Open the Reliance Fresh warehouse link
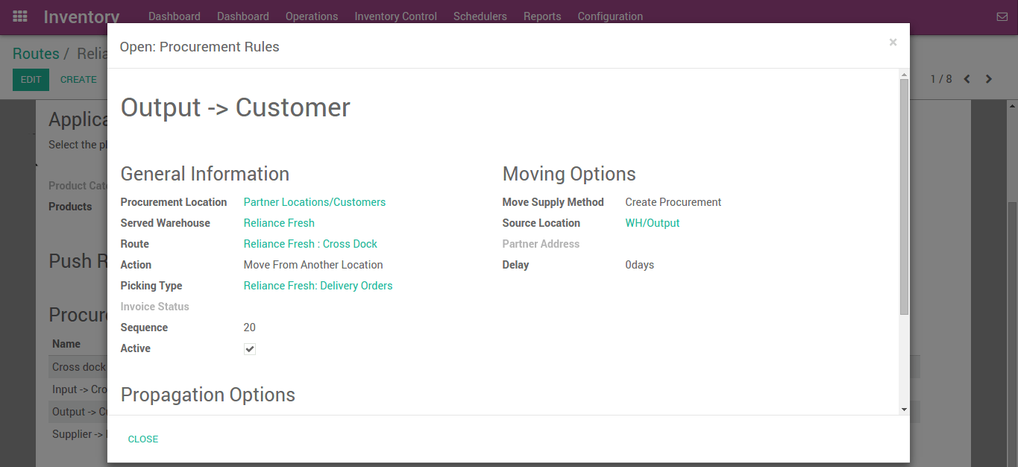This screenshot has width=1018, height=467. 279,222
